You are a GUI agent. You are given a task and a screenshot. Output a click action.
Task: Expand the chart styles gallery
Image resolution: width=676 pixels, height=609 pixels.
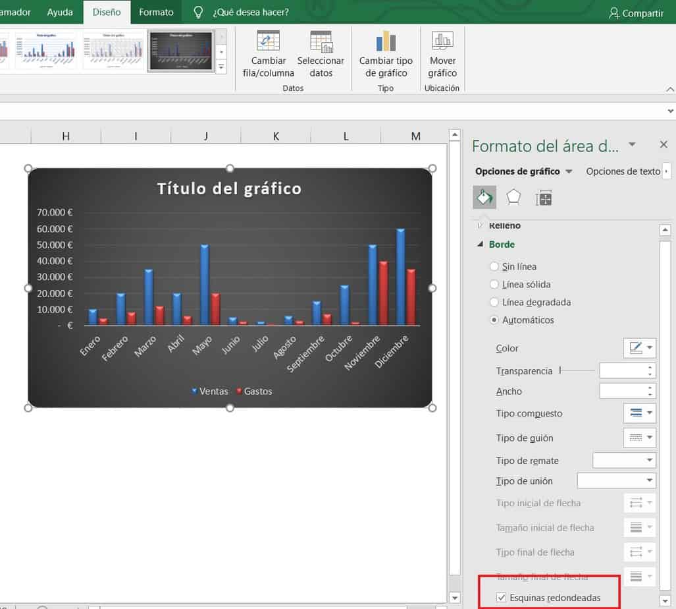tap(221, 67)
